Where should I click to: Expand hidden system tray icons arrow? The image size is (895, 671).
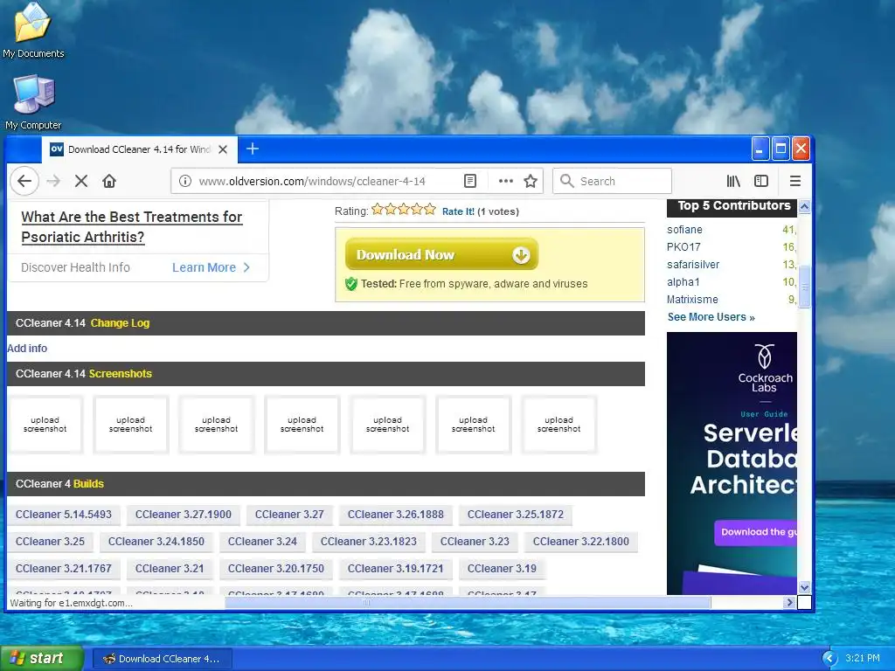click(829, 659)
